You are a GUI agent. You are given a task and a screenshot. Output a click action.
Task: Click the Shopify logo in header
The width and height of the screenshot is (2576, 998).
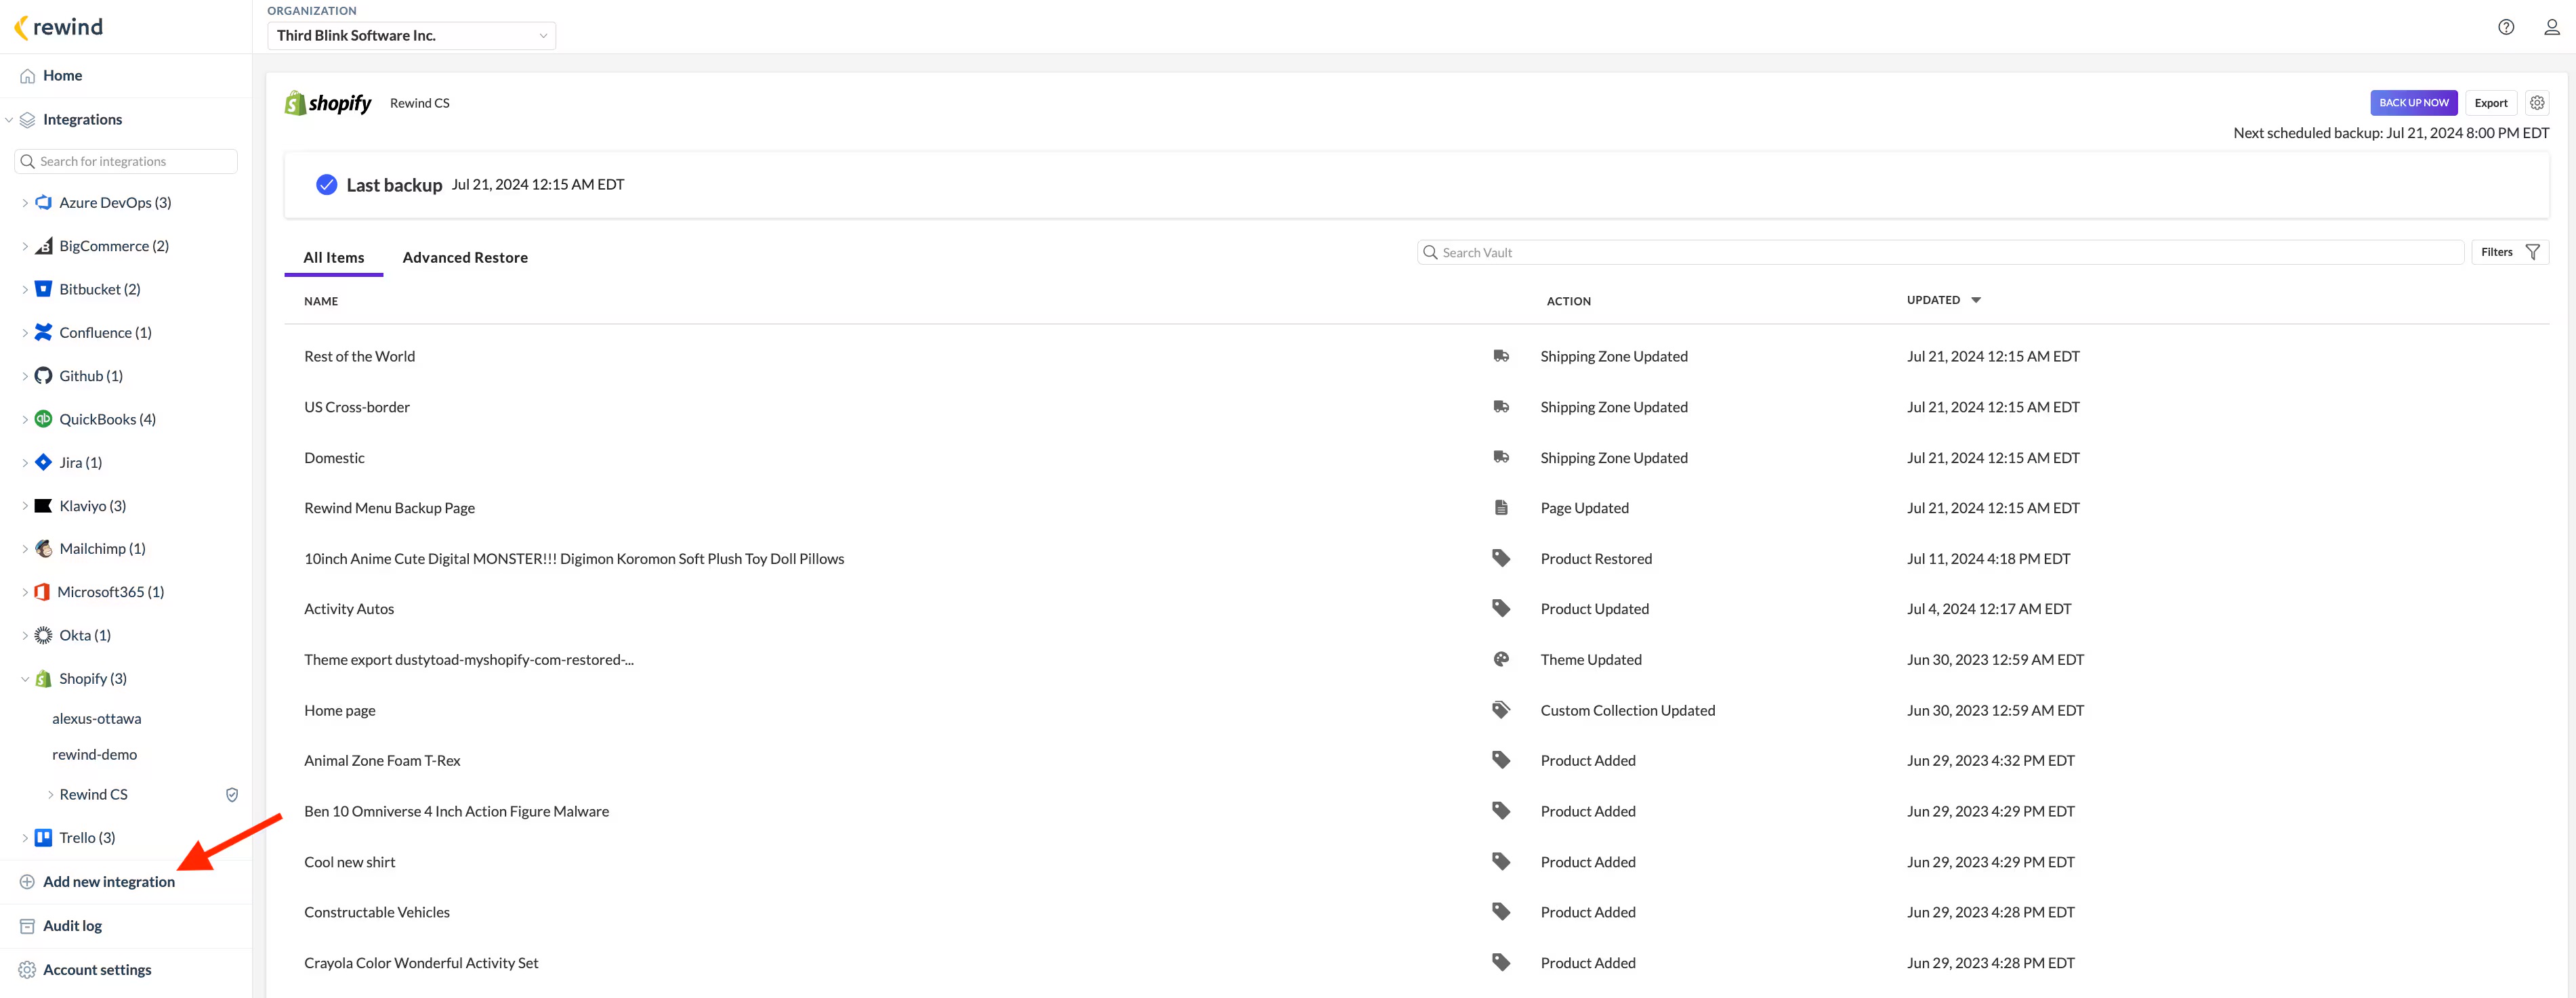[328, 103]
